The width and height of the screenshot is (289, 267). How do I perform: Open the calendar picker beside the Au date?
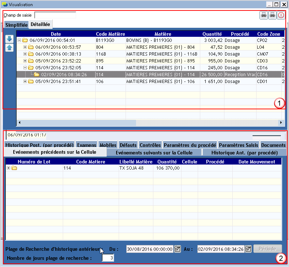[248, 249]
